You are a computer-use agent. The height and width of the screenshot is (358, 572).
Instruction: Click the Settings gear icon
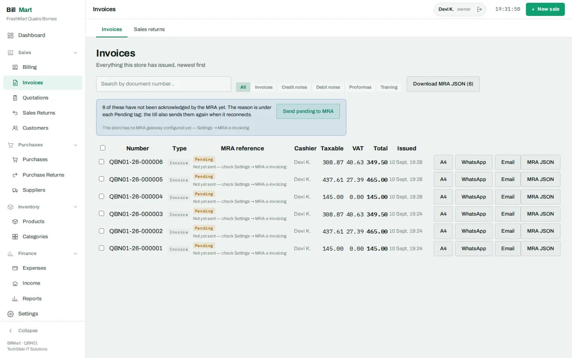click(x=10, y=314)
